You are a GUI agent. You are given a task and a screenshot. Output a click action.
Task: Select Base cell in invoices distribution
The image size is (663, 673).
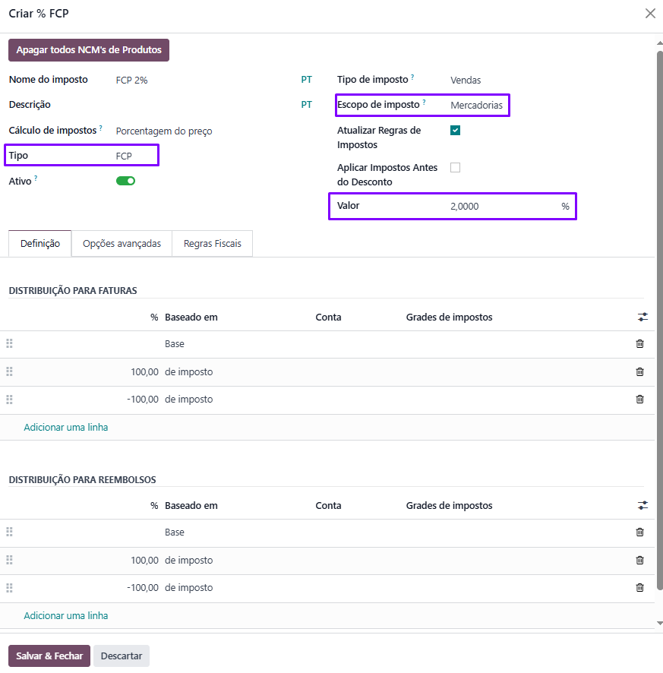(174, 344)
